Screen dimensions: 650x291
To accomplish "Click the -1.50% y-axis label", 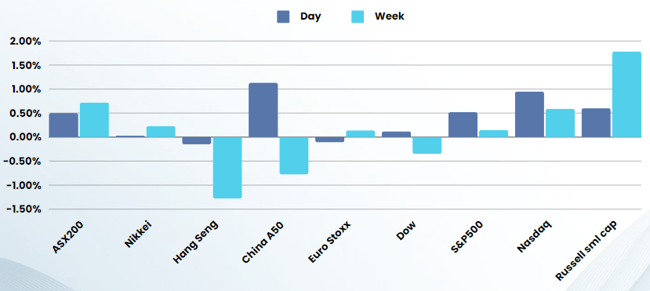I will pyautogui.click(x=24, y=209).
